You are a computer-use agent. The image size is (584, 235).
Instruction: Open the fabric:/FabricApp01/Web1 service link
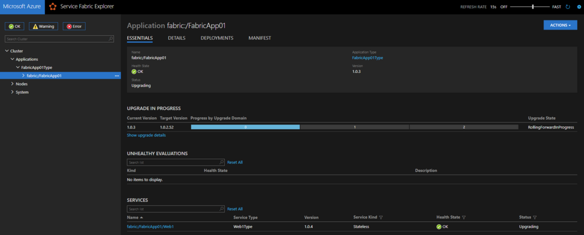(150, 227)
